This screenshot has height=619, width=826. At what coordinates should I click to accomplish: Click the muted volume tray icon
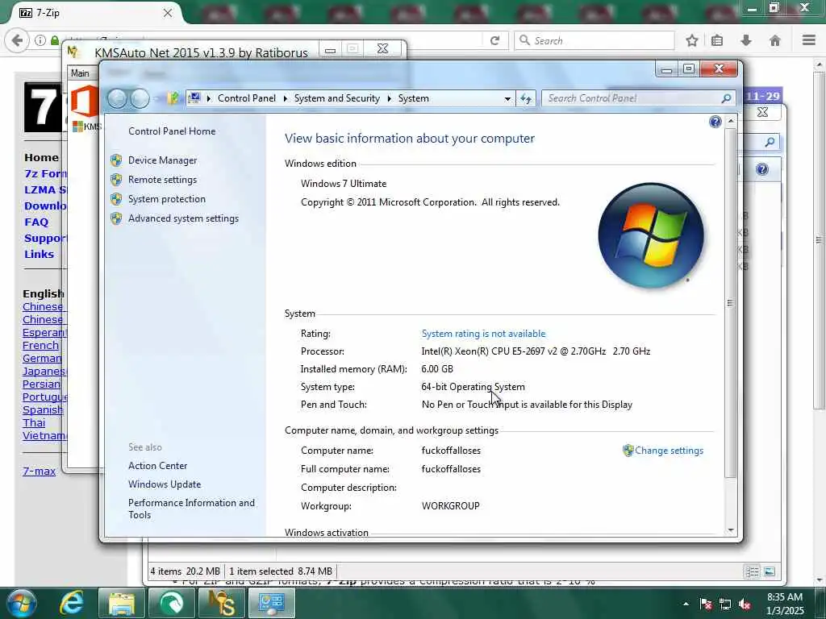click(745, 604)
